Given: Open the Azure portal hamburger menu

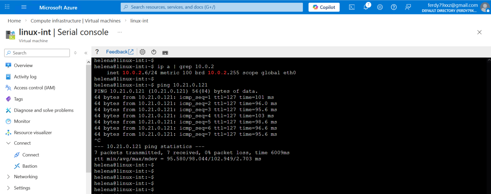Looking at the screenshot, I should [24, 7].
